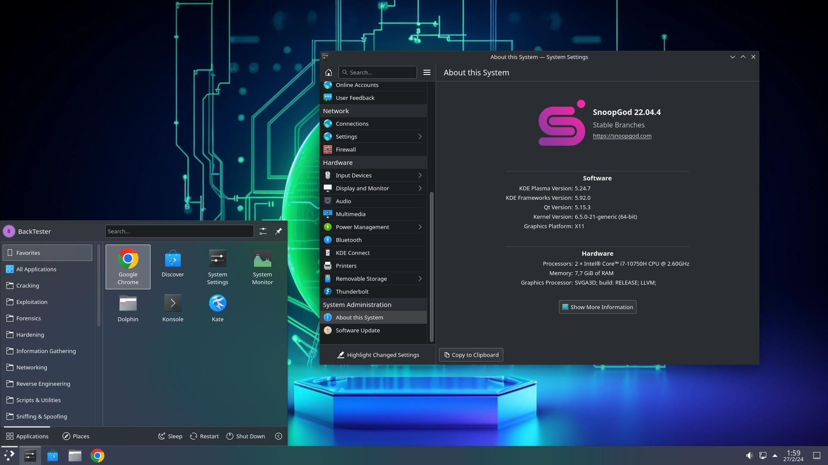828x465 pixels.
Task: Open the hamburger menu in System Settings
Action: (x=427, y=72)
